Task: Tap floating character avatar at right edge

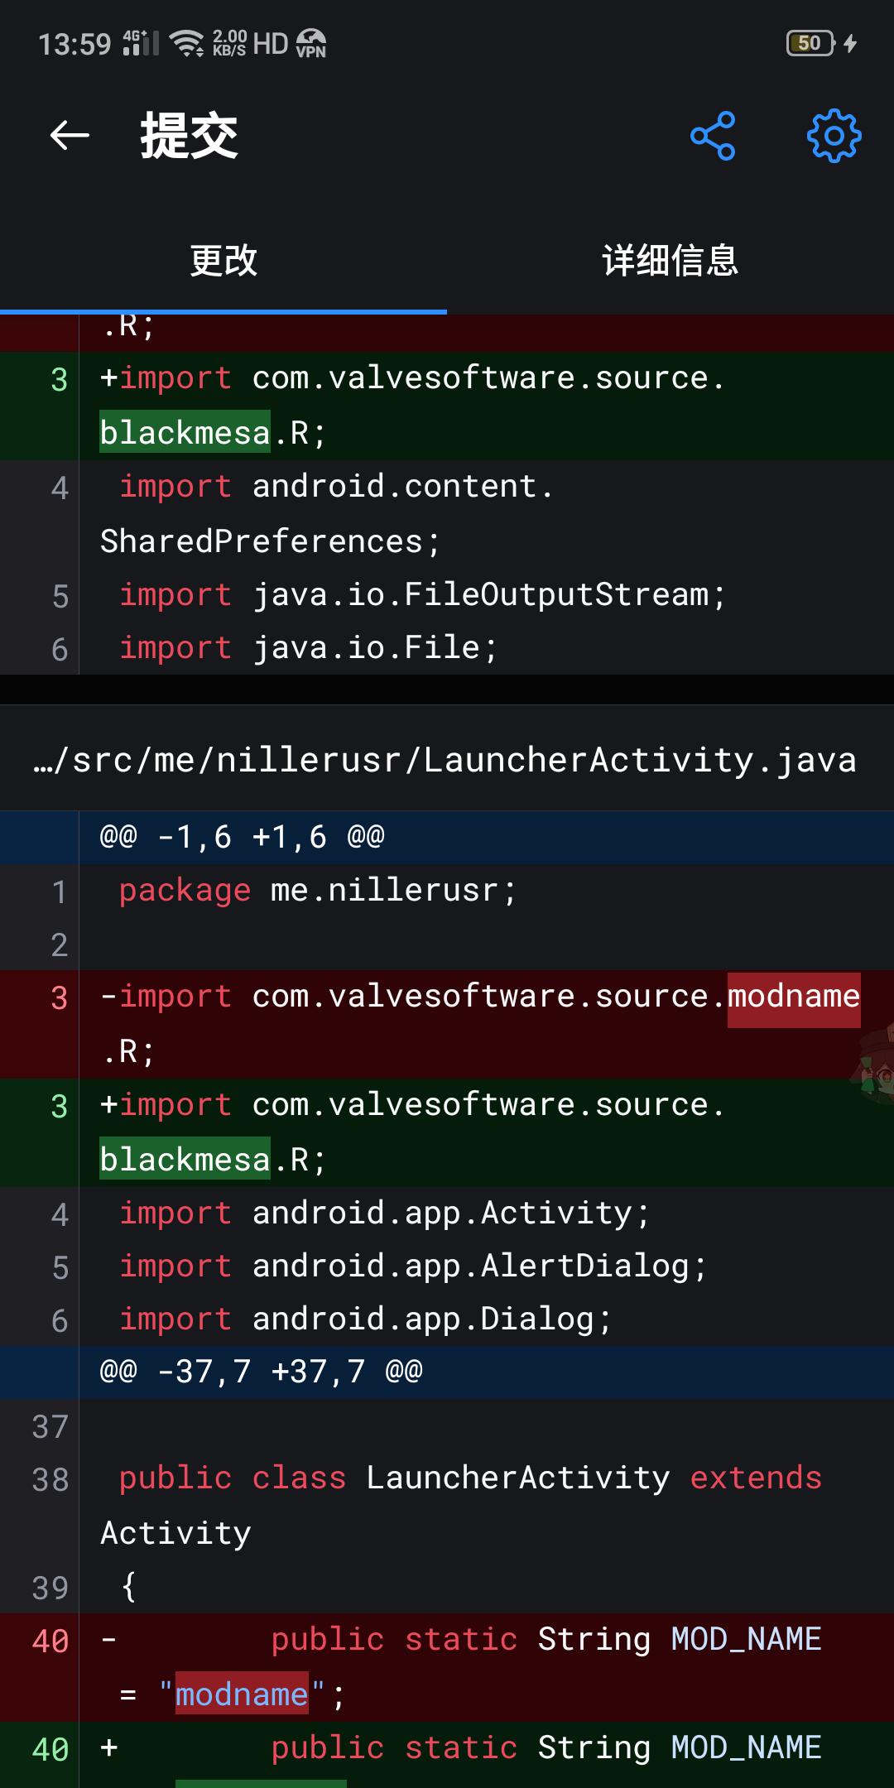Action: point(874,1064)
